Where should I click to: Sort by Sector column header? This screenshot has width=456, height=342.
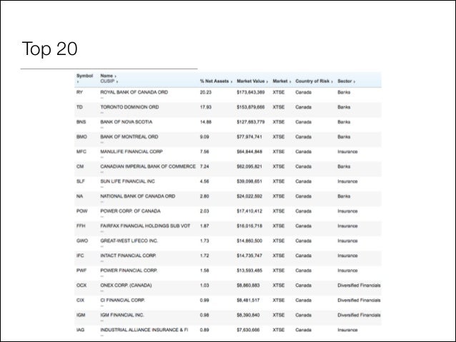pos(346,81)
